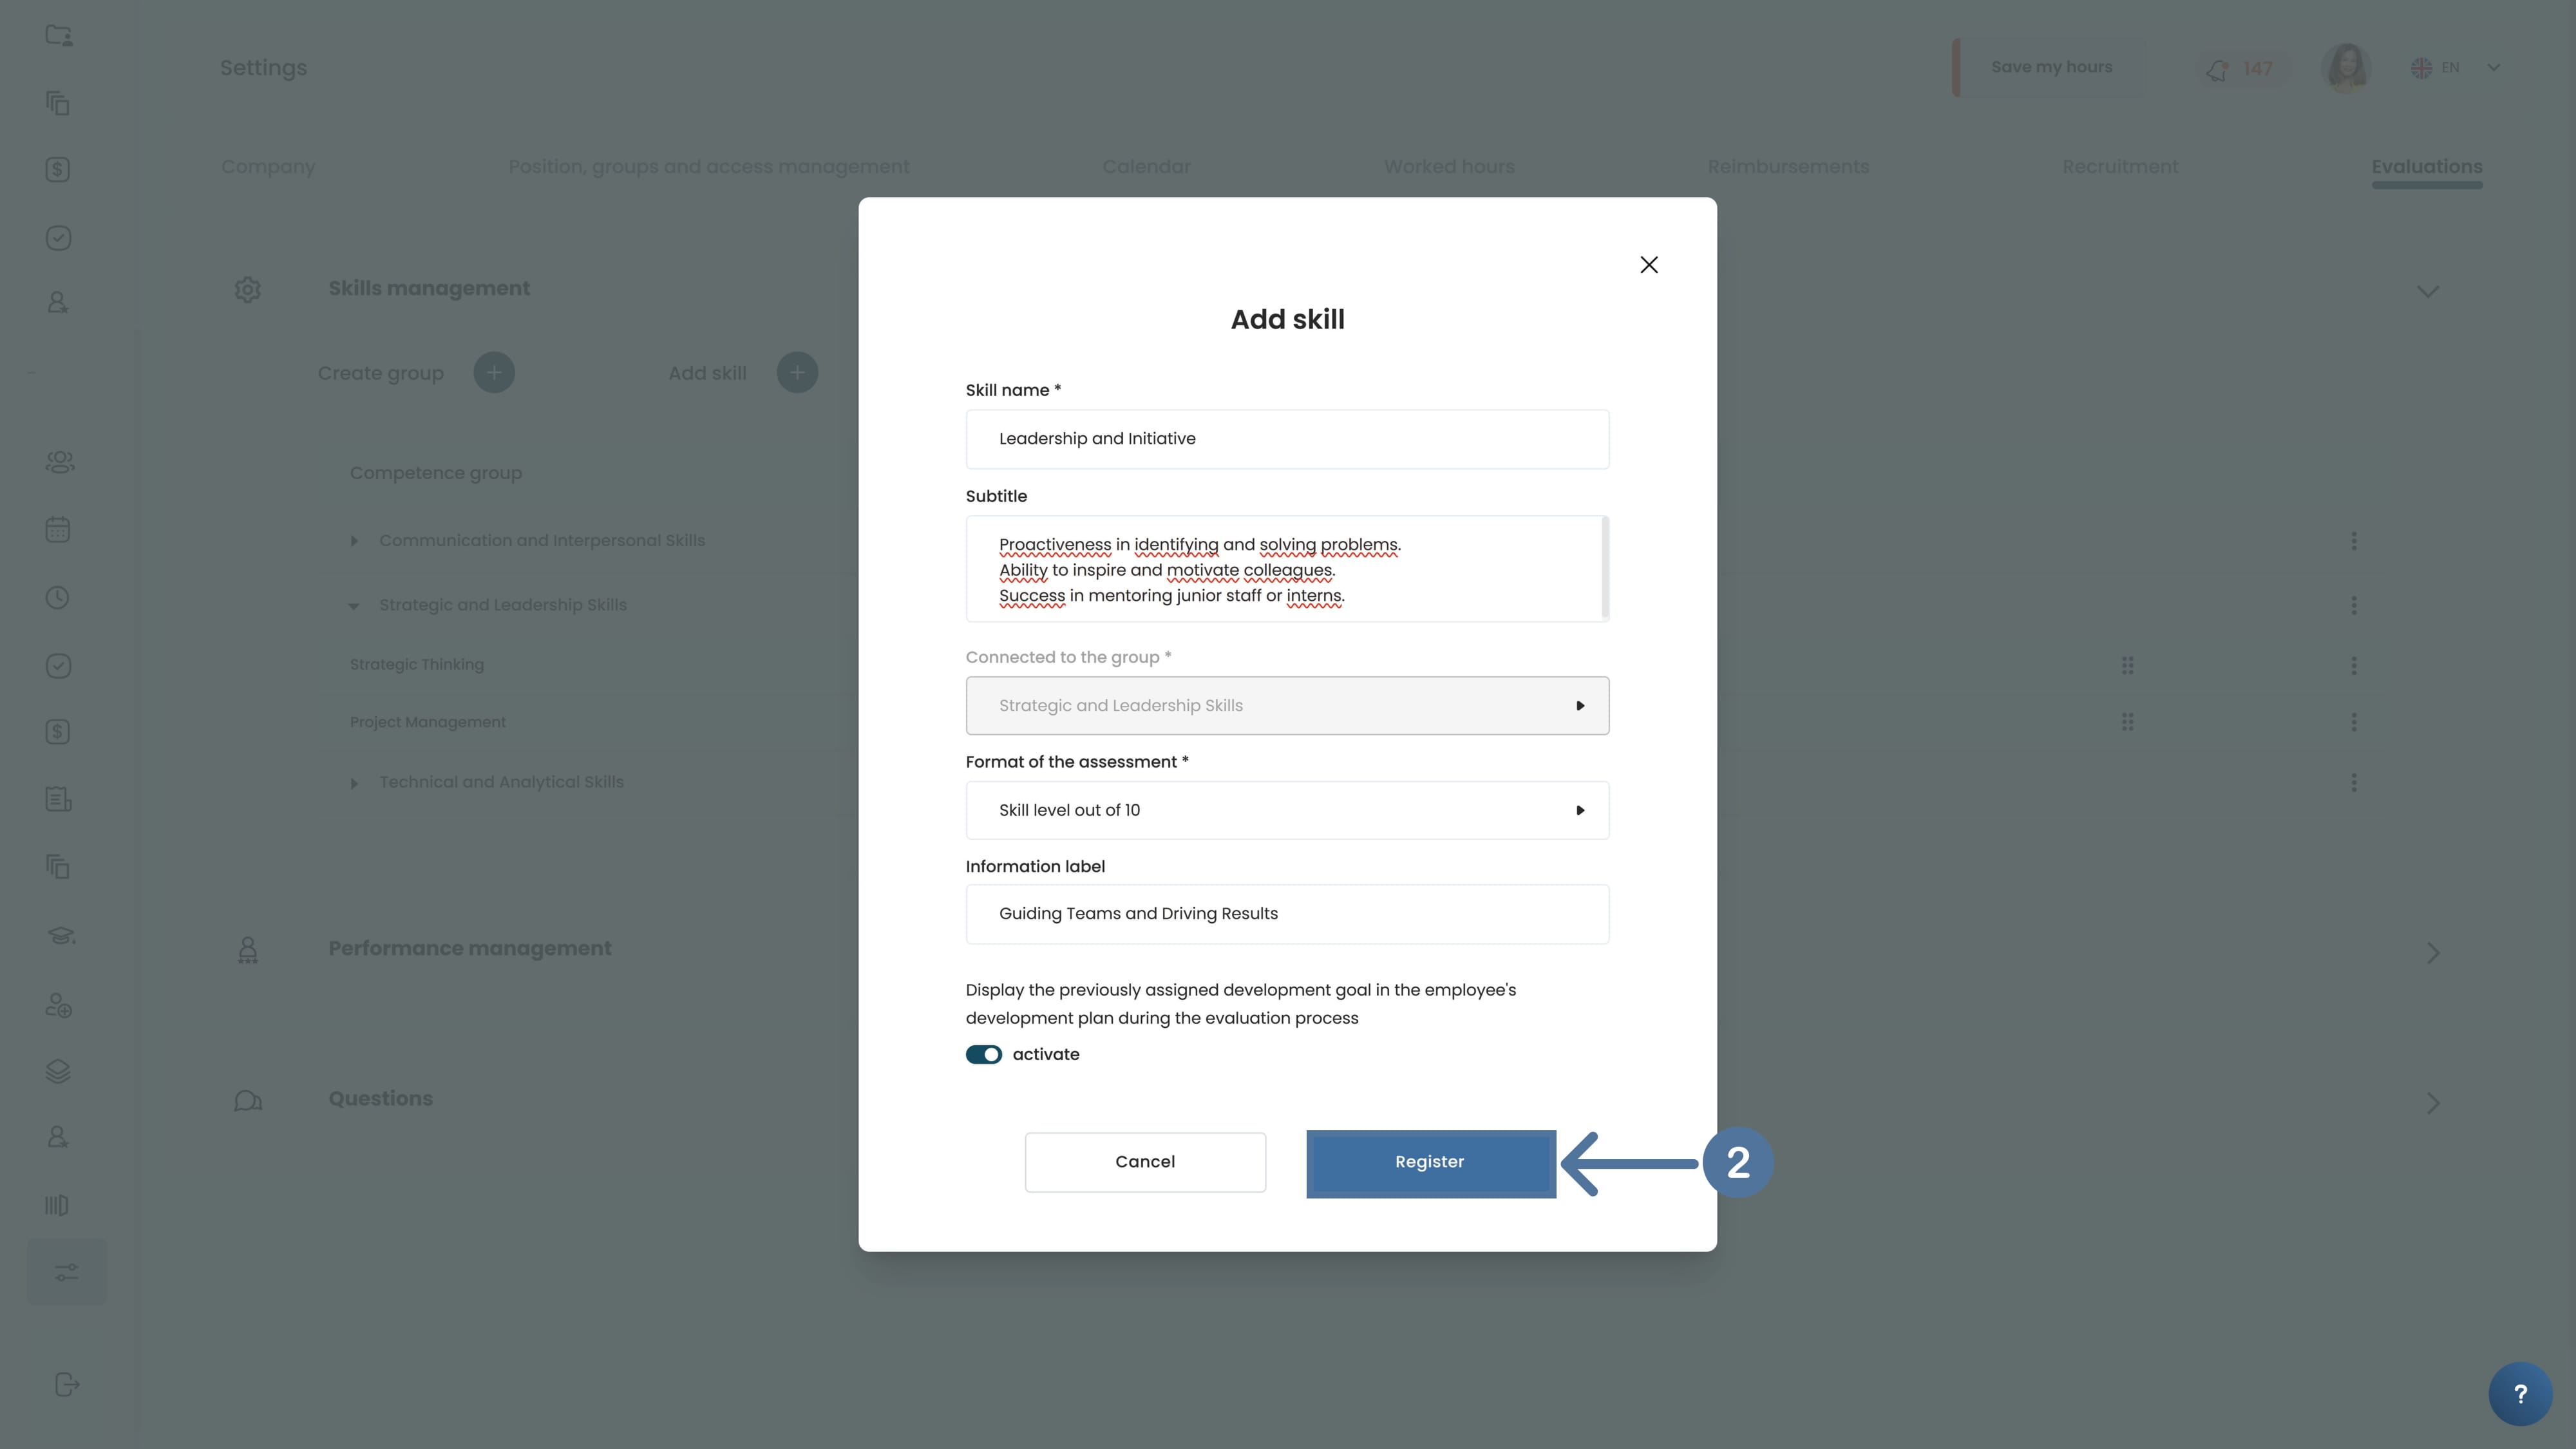Open options menu for Project Management row

coord(2354,722)
